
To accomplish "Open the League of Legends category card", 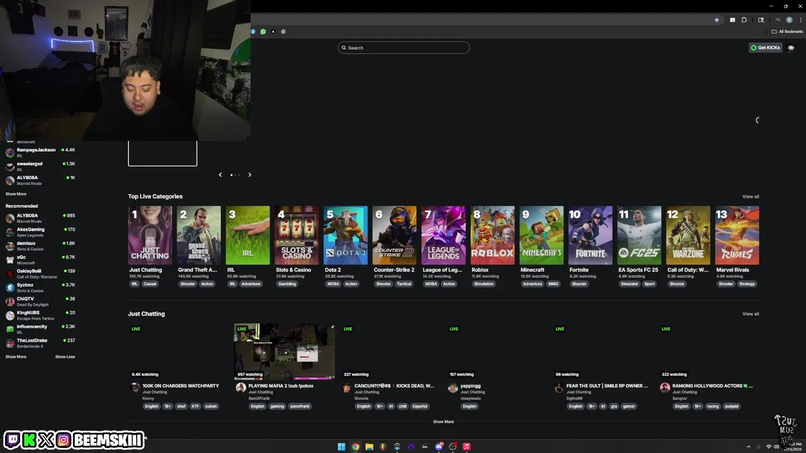I will click(x=444, y=235).
